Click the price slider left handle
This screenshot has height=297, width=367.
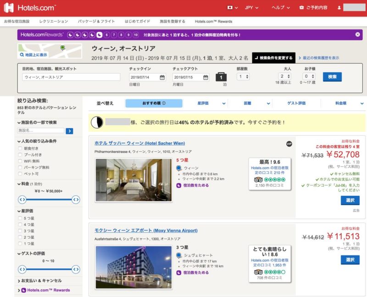coord(22,200)
